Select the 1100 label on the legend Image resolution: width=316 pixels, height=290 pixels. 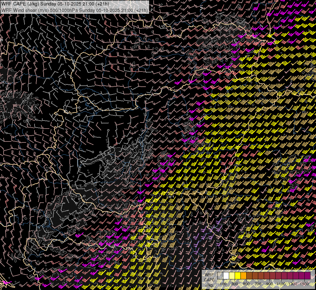pos(281,284)
